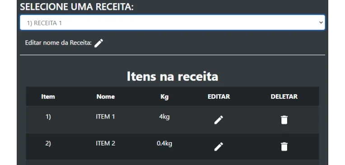The image size is (345, 165).
Task: Click the 'Editar nome da Receita:' label
Action: 58,43
